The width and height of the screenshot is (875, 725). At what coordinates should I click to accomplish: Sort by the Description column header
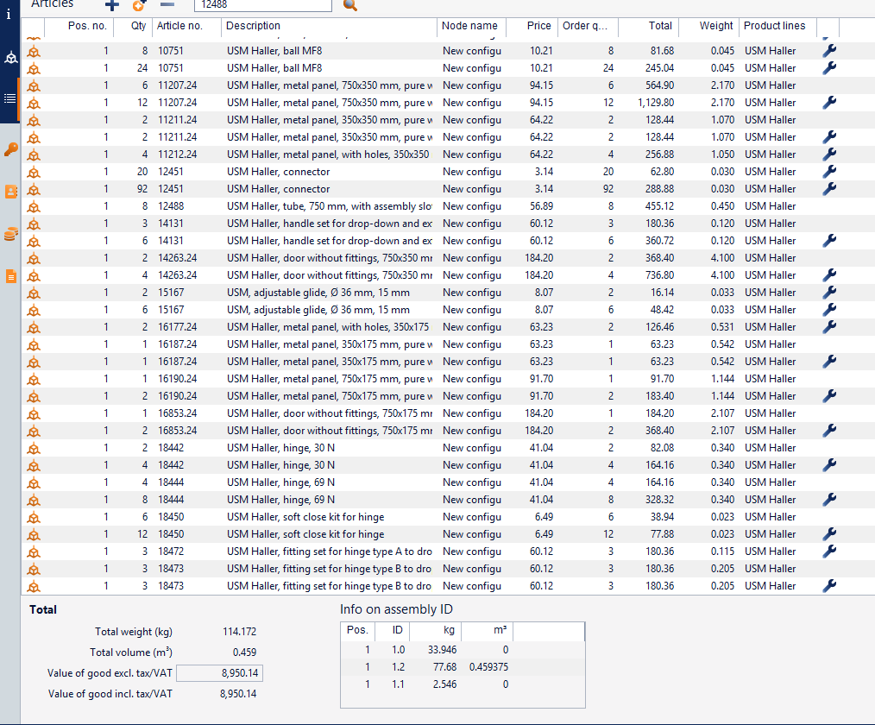329,26
